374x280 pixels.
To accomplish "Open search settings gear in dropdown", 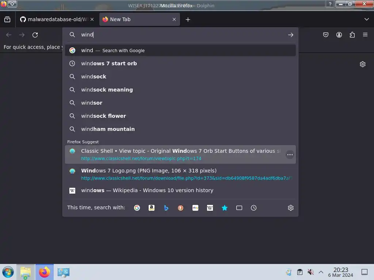I will (290, 208).
